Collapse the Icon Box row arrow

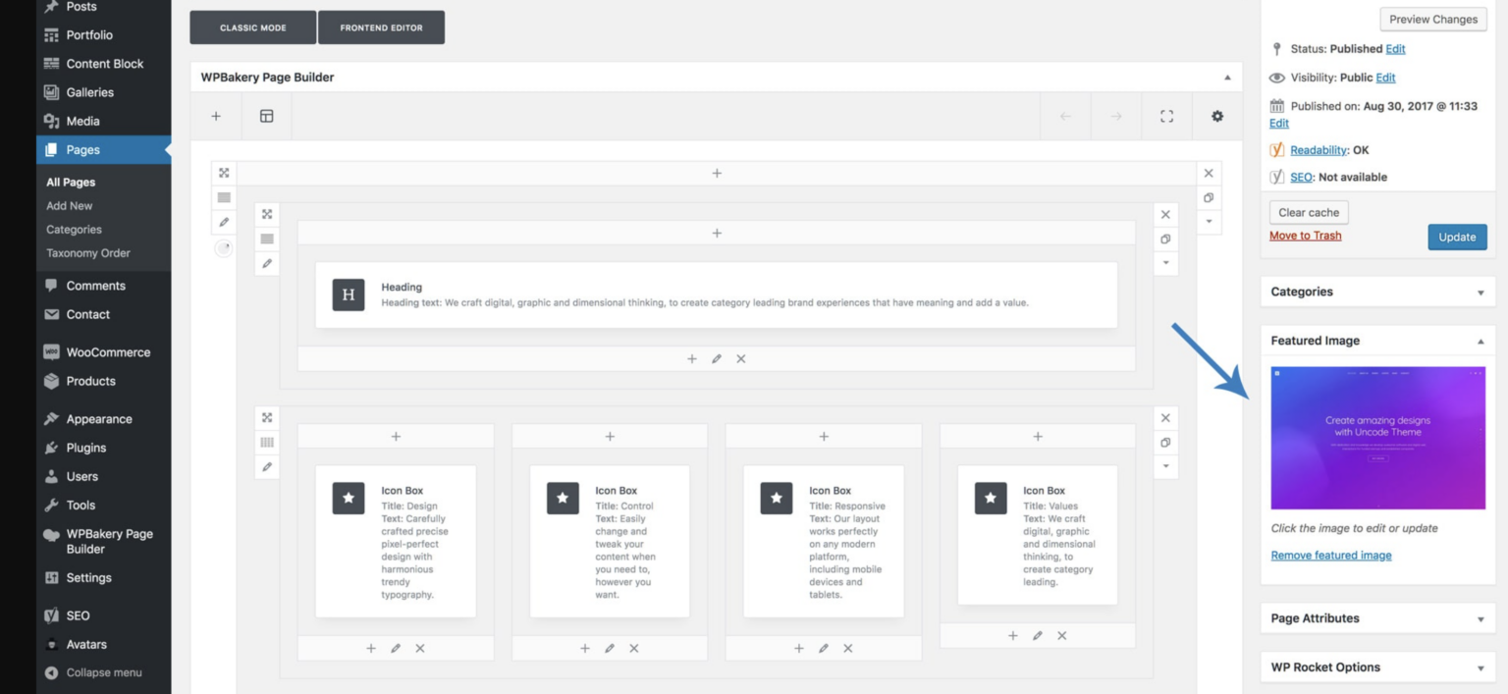(1165, 466)
